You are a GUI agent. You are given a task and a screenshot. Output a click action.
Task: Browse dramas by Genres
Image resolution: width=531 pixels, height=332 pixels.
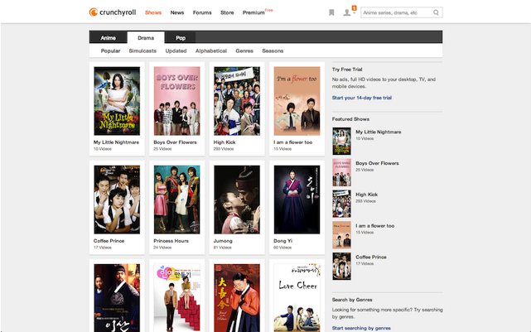(244, 51)
